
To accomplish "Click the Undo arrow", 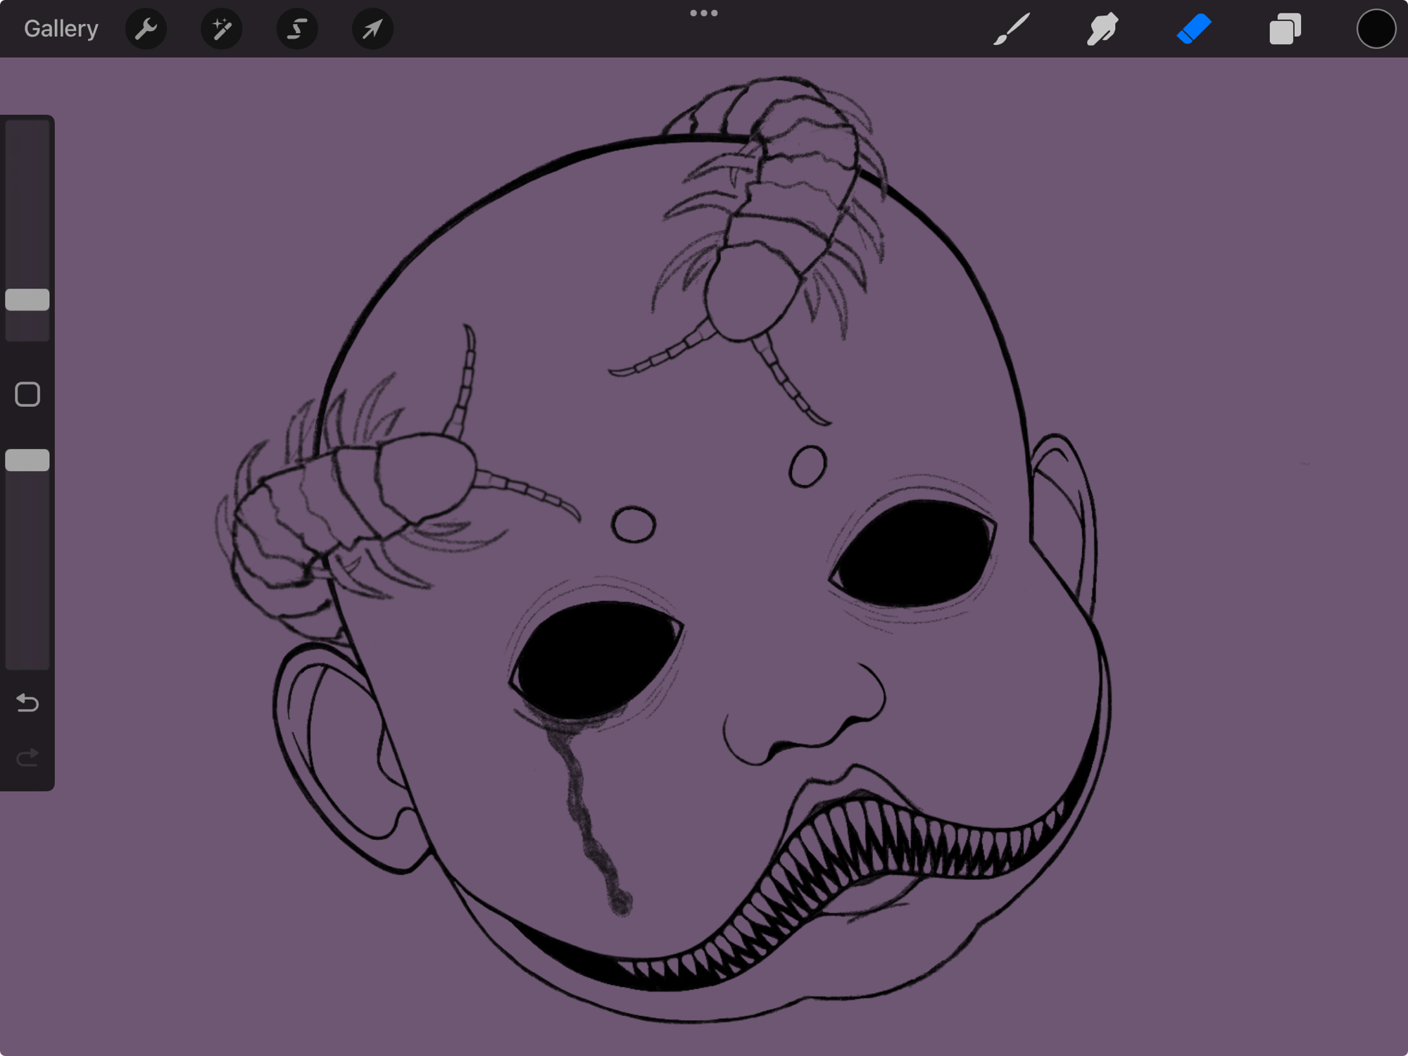I will (27, 703).
